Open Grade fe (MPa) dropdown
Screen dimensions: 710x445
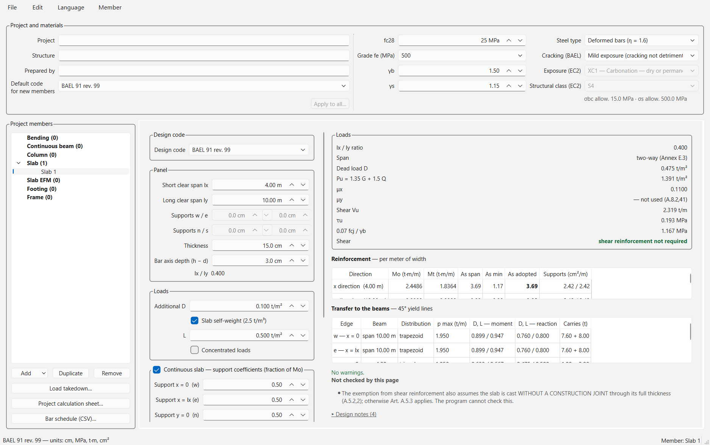(462, 56)
